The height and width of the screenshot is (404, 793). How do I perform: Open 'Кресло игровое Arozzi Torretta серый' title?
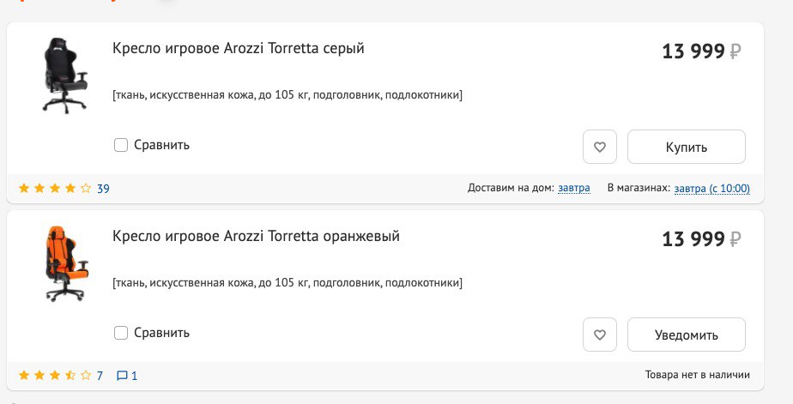click(239, 49)
